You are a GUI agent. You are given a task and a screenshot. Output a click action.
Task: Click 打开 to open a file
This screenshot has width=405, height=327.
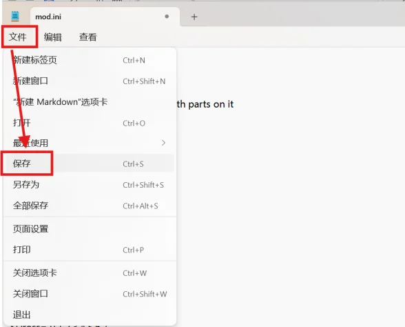(90, 123)
